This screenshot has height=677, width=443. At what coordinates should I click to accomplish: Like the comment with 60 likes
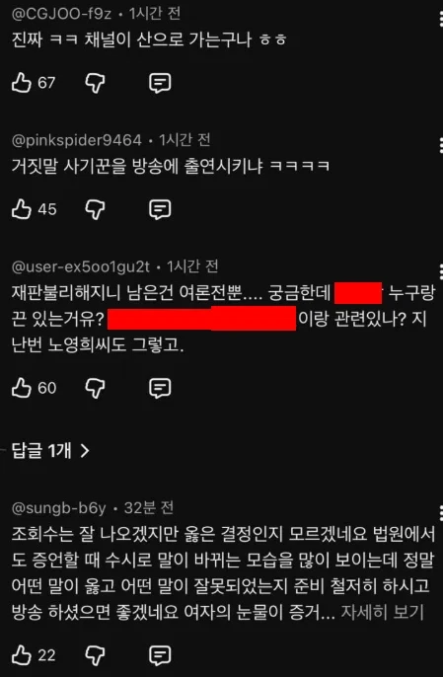pos(22,388)
